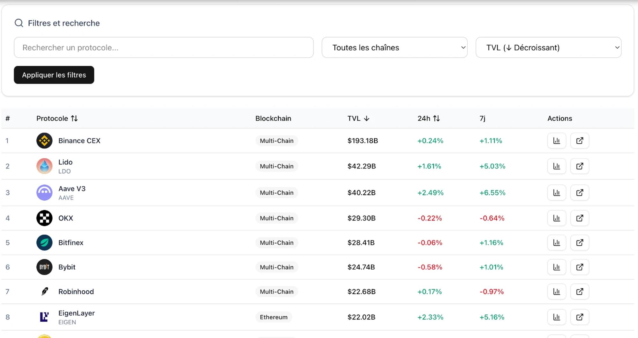
Task: Click Multi-Chain badge in OKX row
Action: [277, 218]
